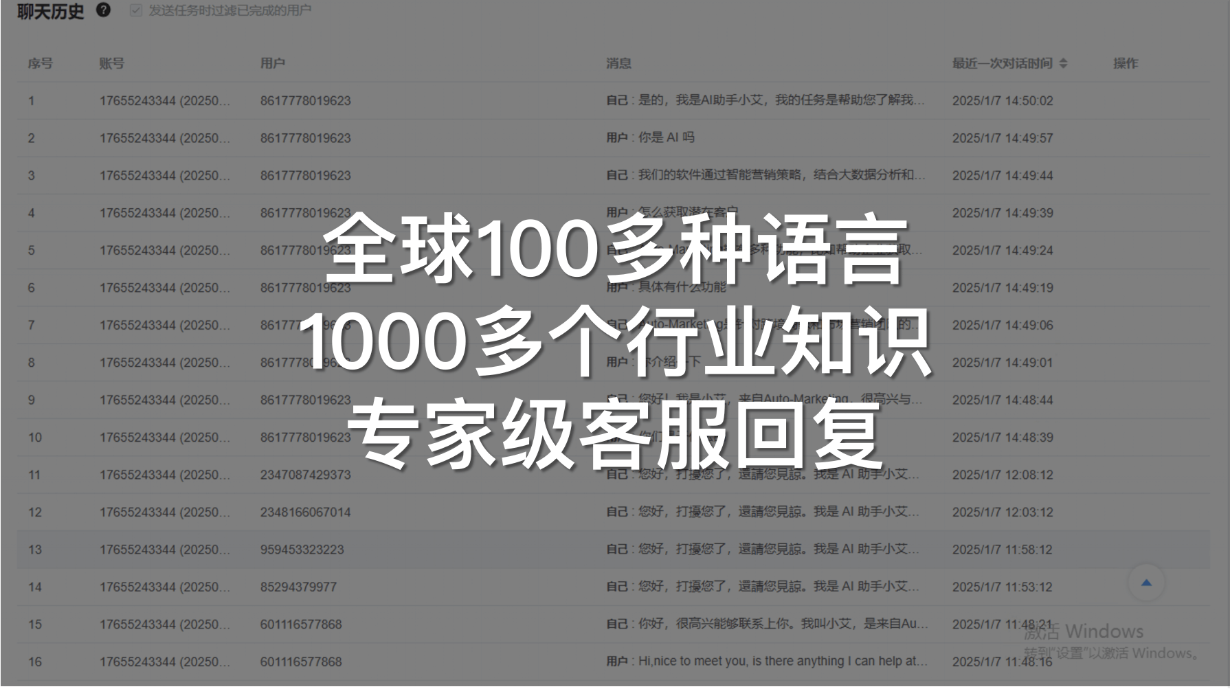This screenshot has height=689, width=1230.
Task: Click user 601116577868 in row 15
Action: point(300,624)
